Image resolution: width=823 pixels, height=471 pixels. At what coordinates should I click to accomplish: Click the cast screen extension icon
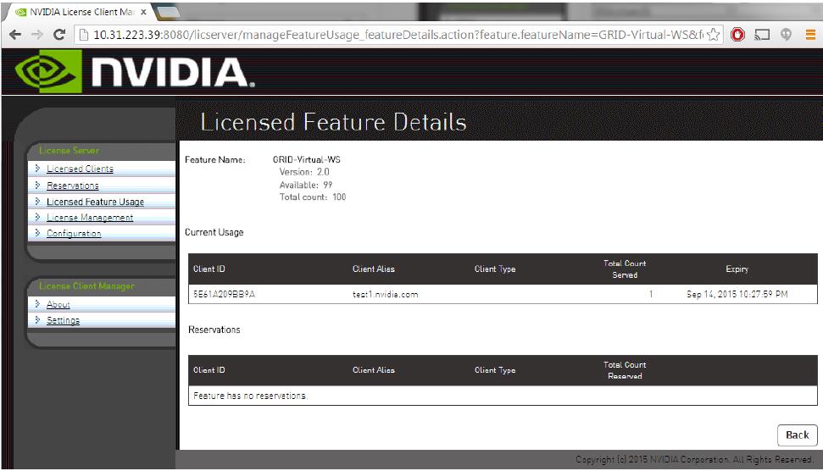click(x=762, y=35)
